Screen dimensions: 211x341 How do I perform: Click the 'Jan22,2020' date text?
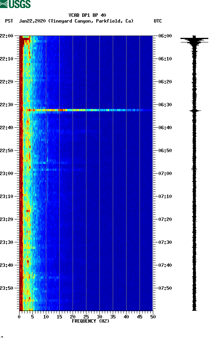click(x=32, y=21)
